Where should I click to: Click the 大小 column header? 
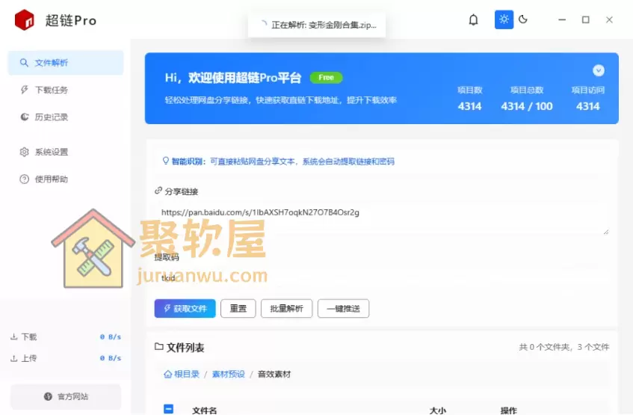click(x=438, y=411)
